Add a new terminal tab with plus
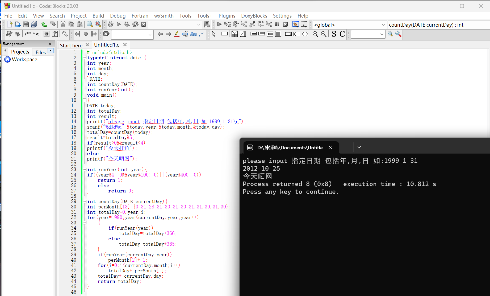This screenshot has height=296, width=490. coord(347,147)
